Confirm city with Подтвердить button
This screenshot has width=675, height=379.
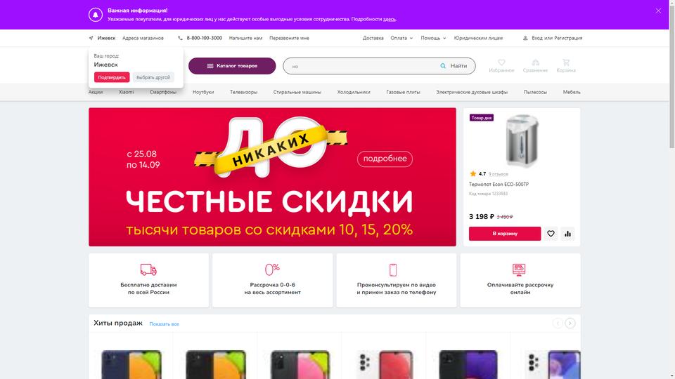(x=112, y=77)
